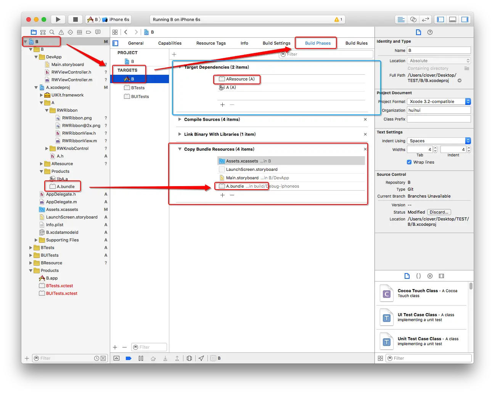
Task: Click the Class Prefix field
Action: coord(439,119)
